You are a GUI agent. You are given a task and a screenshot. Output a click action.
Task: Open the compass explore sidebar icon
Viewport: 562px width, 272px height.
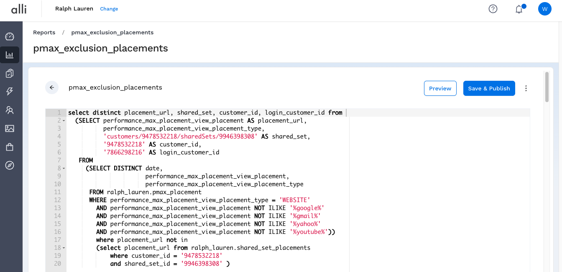click(10, 165)
